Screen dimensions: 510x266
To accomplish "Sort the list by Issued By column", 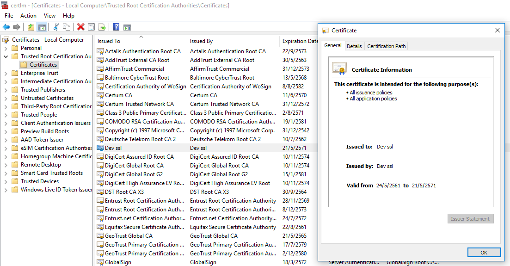I will click(x=201, y=41).
